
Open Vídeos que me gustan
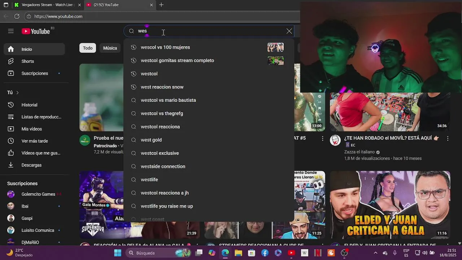coord(34,153)
